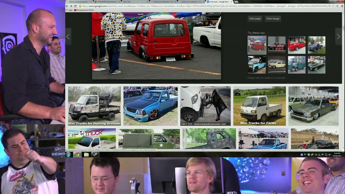Click the View image button
The height and width of the screenshot is (194, 345).
click(273, 19)
